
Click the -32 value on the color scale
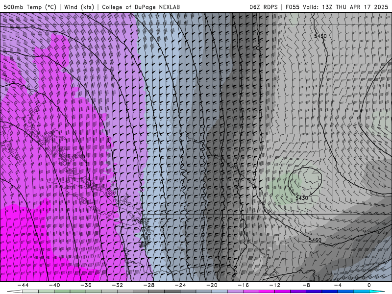pyautogui.click(x=117, y=285)
